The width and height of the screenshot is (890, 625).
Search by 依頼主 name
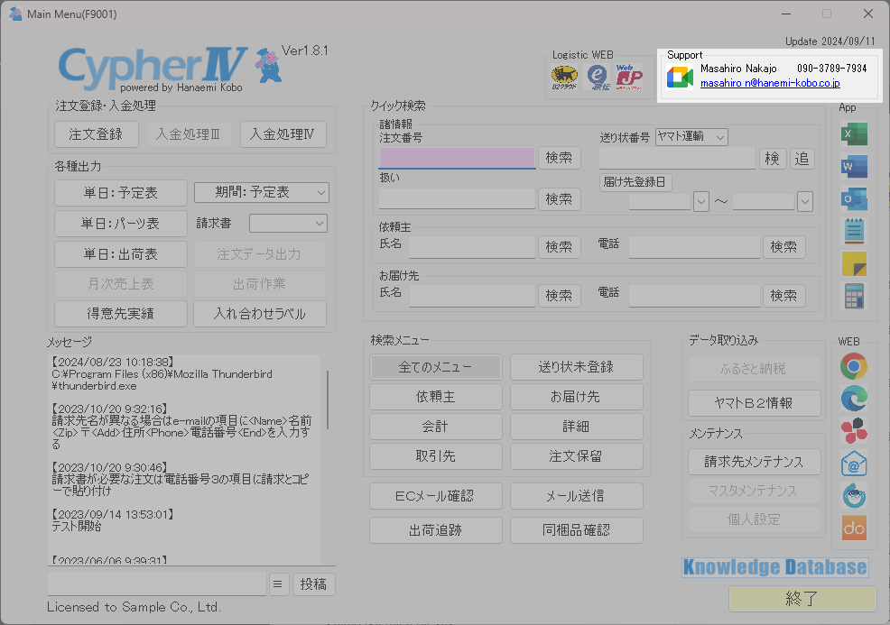[559, 247]
